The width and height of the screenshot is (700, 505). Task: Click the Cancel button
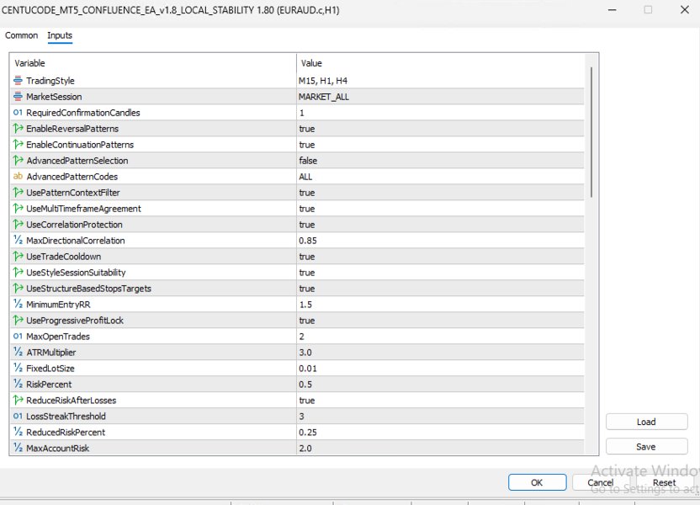pos(601,482)
